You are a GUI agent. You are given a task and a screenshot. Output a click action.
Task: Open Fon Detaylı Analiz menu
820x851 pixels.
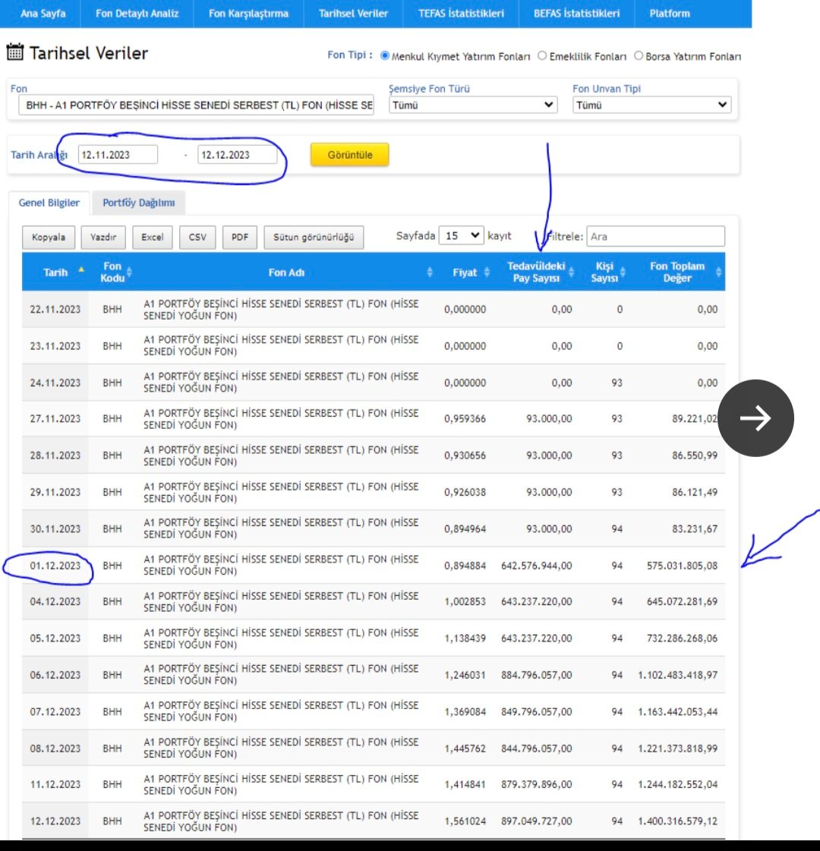pyautogui.click(x=137, y=14)
